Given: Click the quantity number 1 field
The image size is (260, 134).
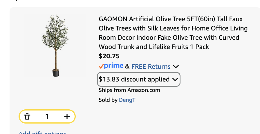Looking at the screenshot, I should coord(47,117).
